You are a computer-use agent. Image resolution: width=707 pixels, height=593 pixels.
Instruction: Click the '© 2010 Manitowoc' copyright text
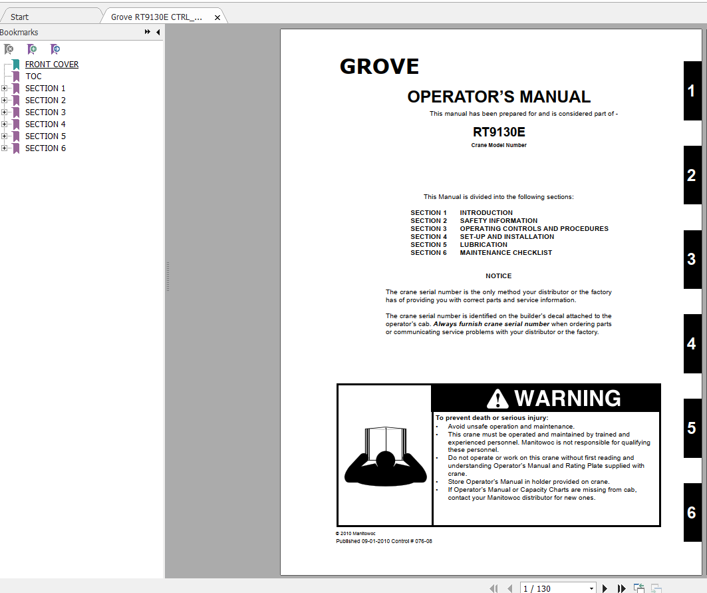(356, 533)
